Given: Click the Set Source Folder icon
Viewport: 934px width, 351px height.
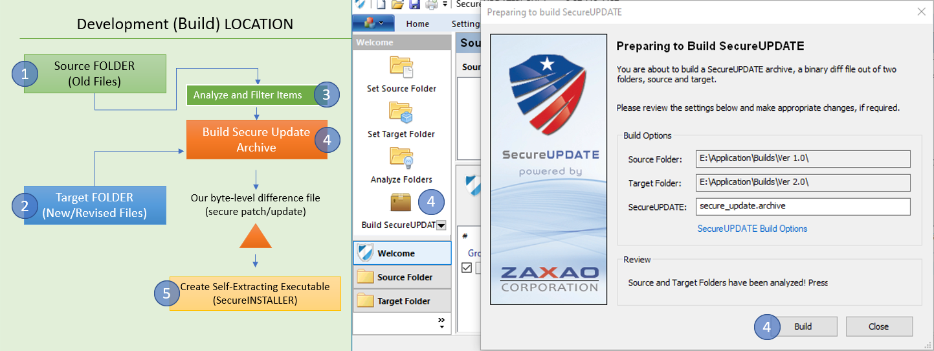Looking at the screenshot, I should [x=401, y=66].
